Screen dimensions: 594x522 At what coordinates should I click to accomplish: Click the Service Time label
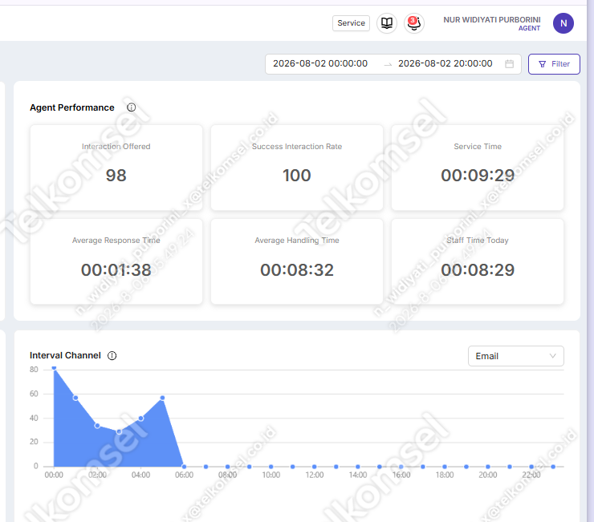point(478,147)
